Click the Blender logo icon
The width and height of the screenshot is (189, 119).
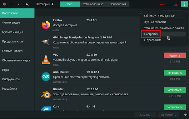click(46, 94)
